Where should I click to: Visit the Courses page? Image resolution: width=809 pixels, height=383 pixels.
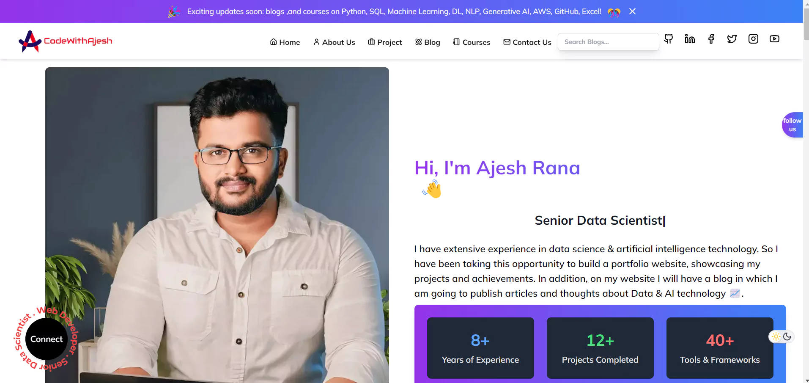(x=472, y=42)
